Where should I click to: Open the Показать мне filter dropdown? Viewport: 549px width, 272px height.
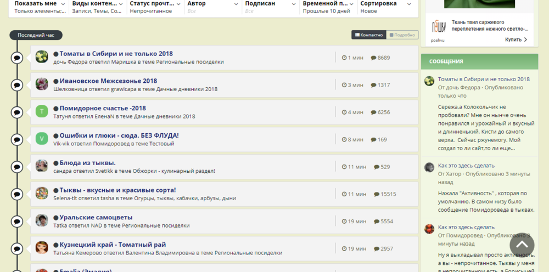point(38,7)
